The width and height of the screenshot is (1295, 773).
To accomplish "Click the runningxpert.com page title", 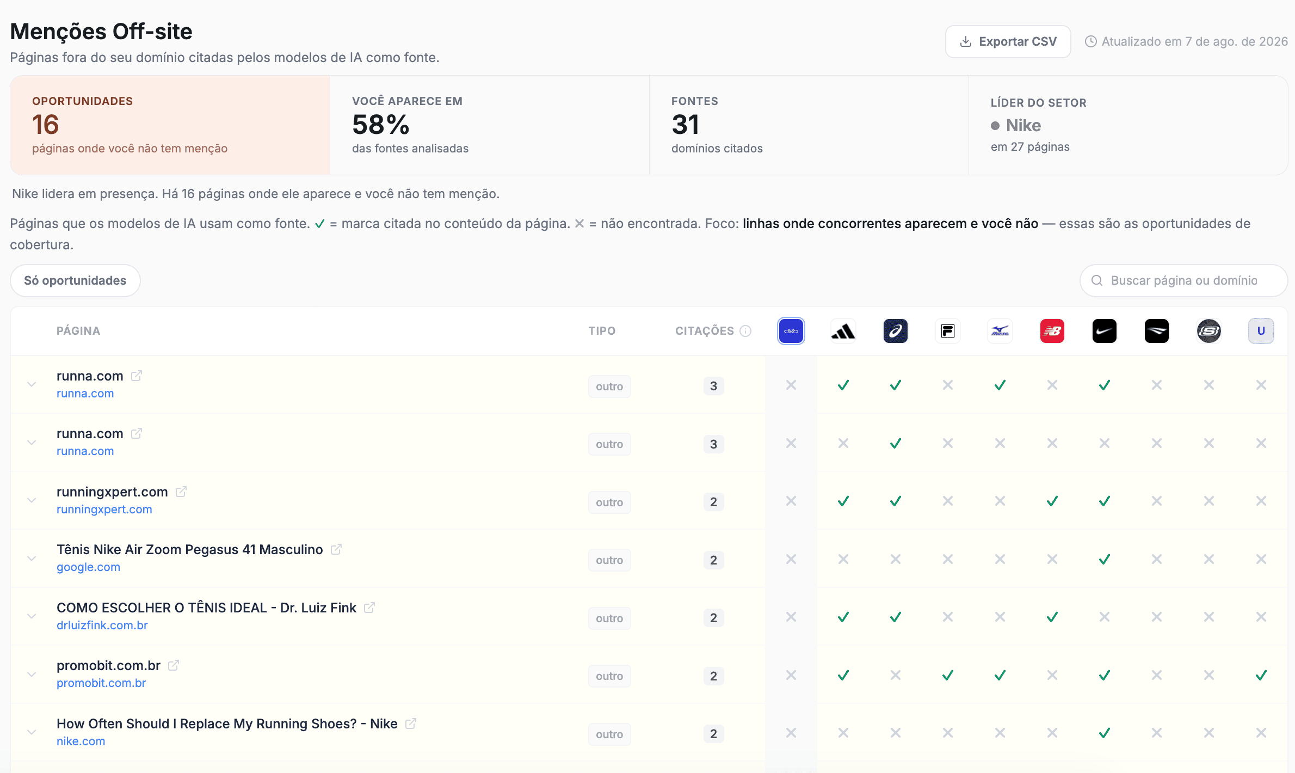I will [x=112, y=492].
